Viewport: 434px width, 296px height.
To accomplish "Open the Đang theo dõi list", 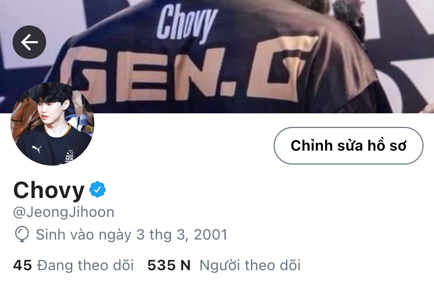I will coord(85,265).
